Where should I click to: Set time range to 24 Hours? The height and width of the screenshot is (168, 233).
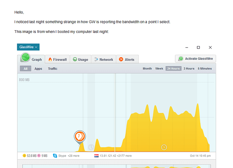click(x=173, y=69)
